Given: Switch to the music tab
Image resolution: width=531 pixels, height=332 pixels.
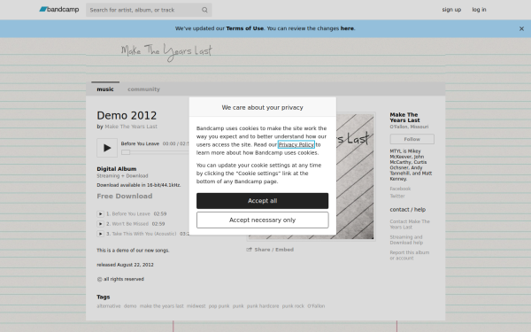Looking at the screenshot, I should (105, 89).
